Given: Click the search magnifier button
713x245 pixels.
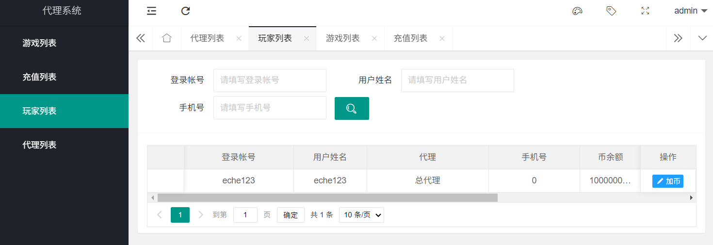Looking at the screenshot, I should click(x=352, y=108).
